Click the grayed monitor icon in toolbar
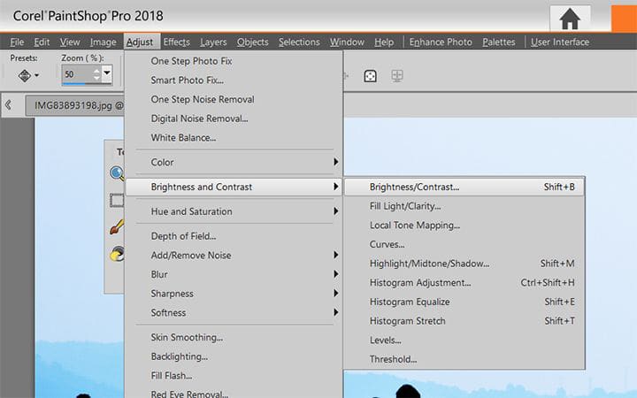The height and width of the screenshot is (398, 637). (398, 76)
